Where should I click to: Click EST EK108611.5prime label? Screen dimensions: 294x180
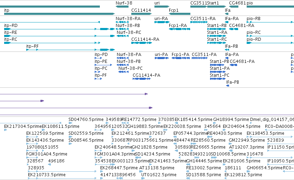tap(60, 126)
